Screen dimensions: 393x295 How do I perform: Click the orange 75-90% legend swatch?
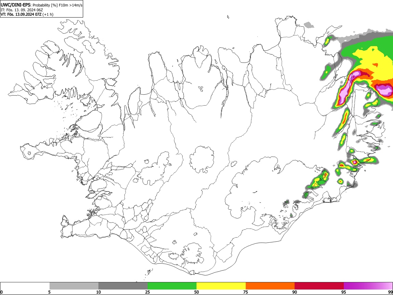click(270, 286)
